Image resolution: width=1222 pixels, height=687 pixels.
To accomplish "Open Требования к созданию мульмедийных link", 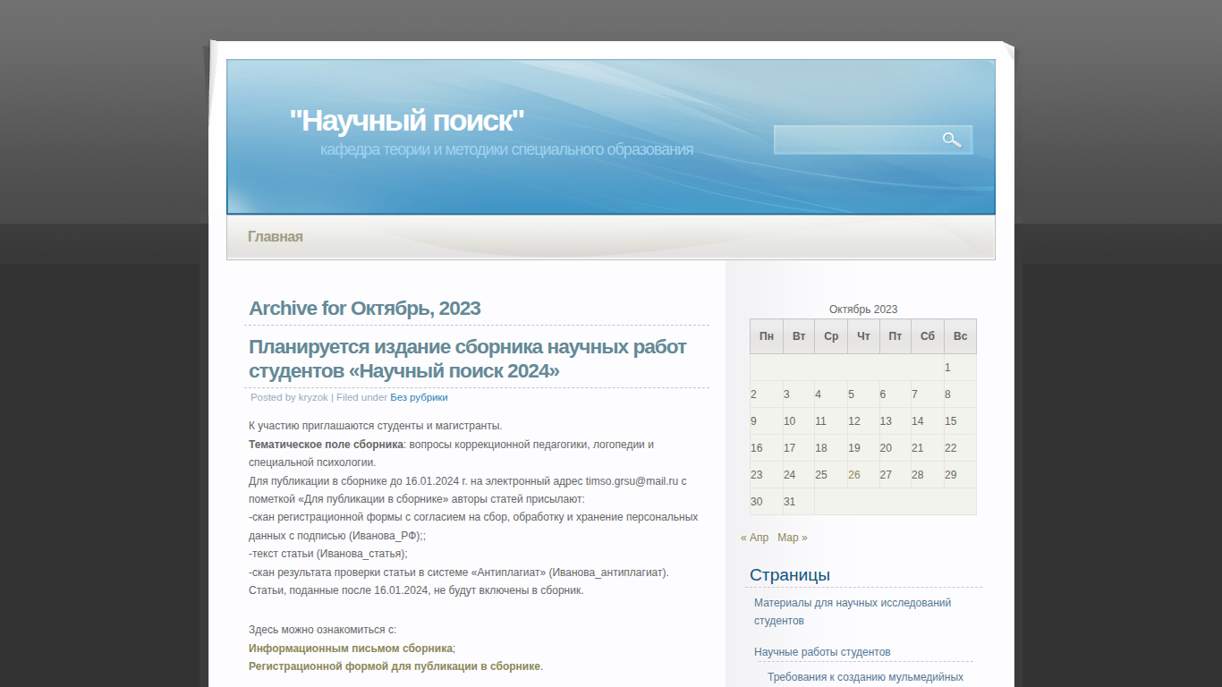I will (865, 677).
